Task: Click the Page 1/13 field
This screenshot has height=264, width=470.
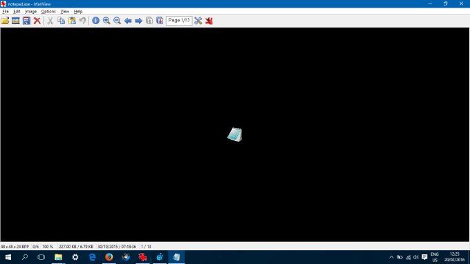Action: point(179,20)
